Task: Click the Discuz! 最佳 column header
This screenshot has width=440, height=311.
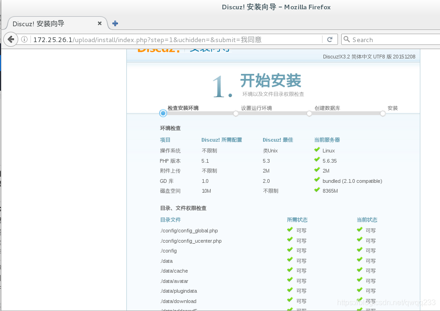Action: point(278,140)
